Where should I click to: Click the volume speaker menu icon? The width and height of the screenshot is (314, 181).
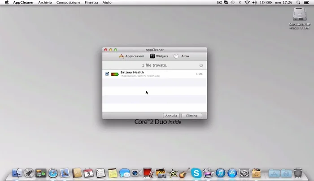click(254, 2)
